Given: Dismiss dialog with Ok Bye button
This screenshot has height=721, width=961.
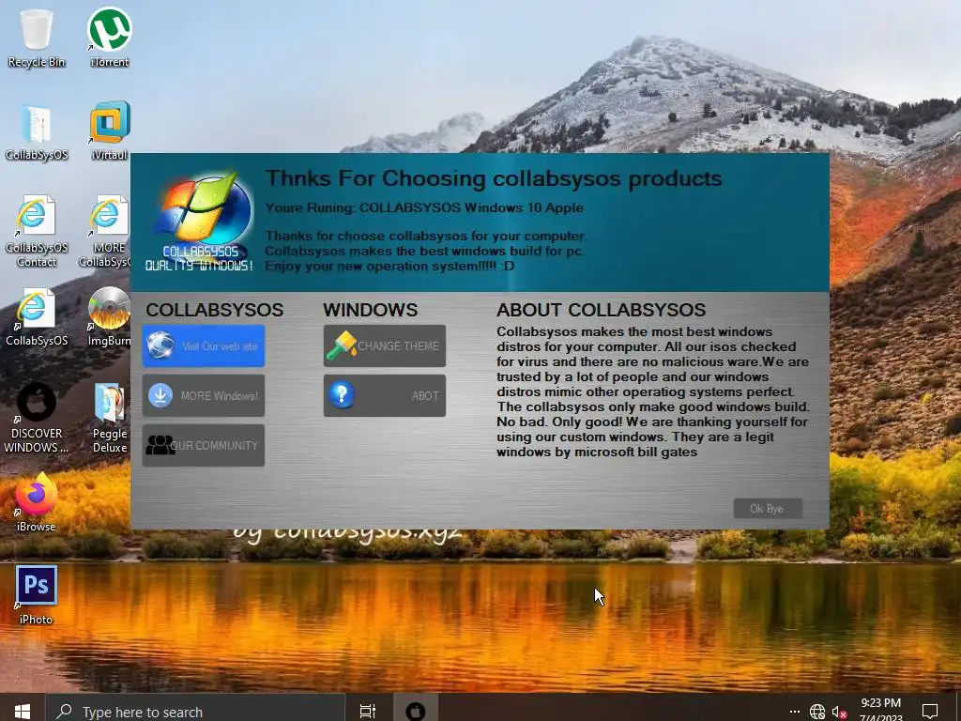Looking at the screenshot, I should click(x=768, y=508).
